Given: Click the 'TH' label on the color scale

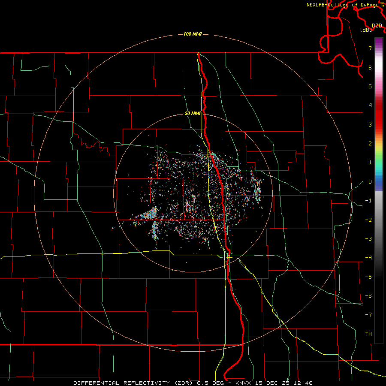Looking at the screenshot, I should (368, 334).
